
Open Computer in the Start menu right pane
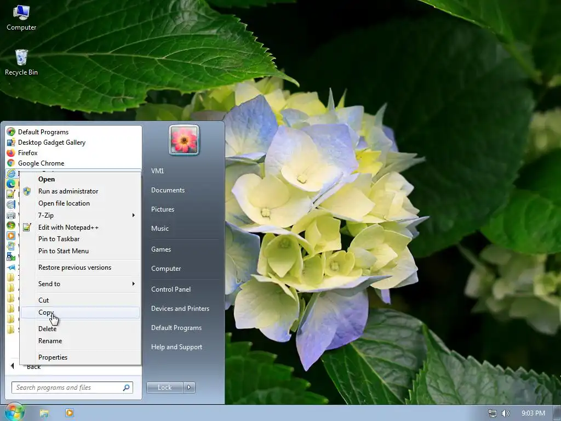(166, 269)
